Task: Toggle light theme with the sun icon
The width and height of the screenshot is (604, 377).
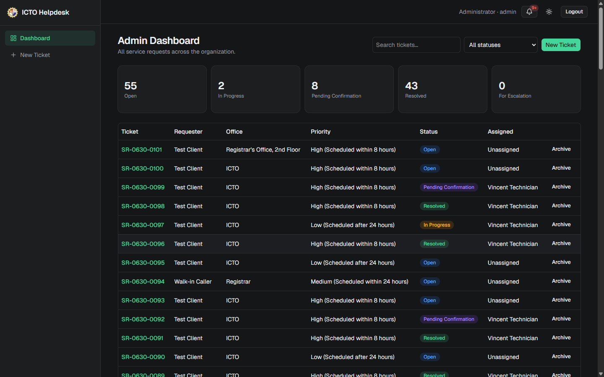Action: pos(549,12)
